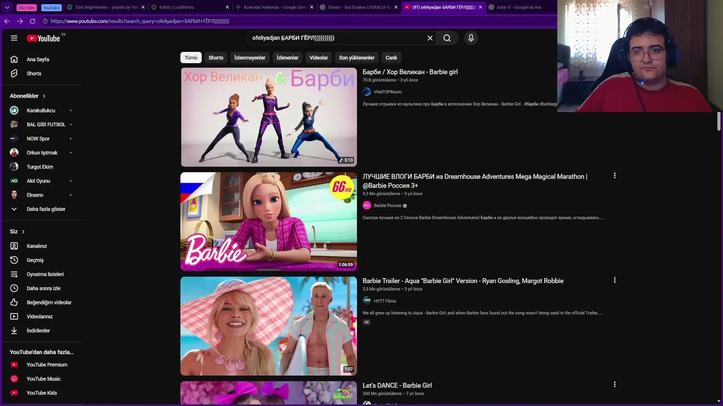The width and height of the screenshot is (723, 406).
Task: Click the YouTube logo
Action: tap(43, 38)
